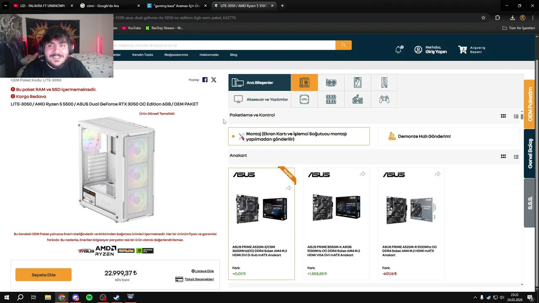Image resolution: width=539 pixels, height=303 pixels.
Task: Click Giriş Yapın login link
Action: [x=436, y=52]
